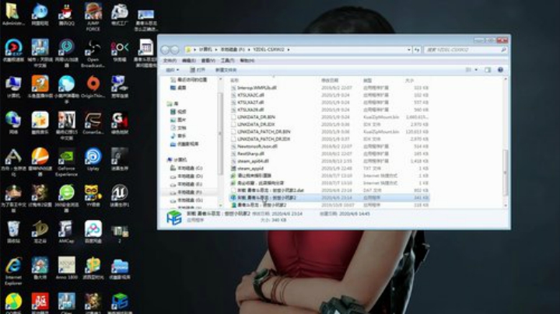Screen dimensions: 560x314
Task: Open the change view options dropdown arrow
Action: [x=476, y=70]
